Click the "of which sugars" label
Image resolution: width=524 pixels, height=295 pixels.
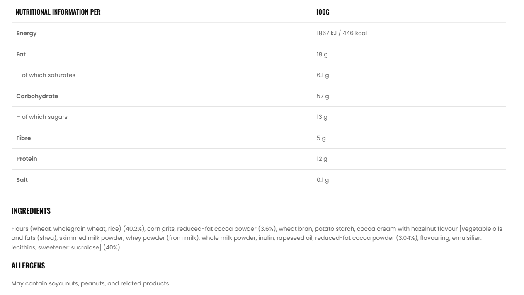42,117
